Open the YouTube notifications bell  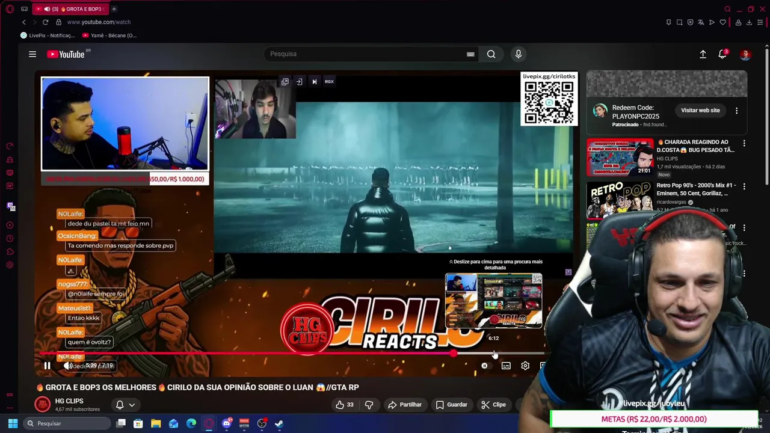click(x=722, y=54)
